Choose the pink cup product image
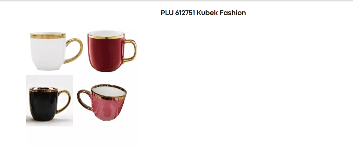This screenshot has width=353, height=151. tap(102, 103)
